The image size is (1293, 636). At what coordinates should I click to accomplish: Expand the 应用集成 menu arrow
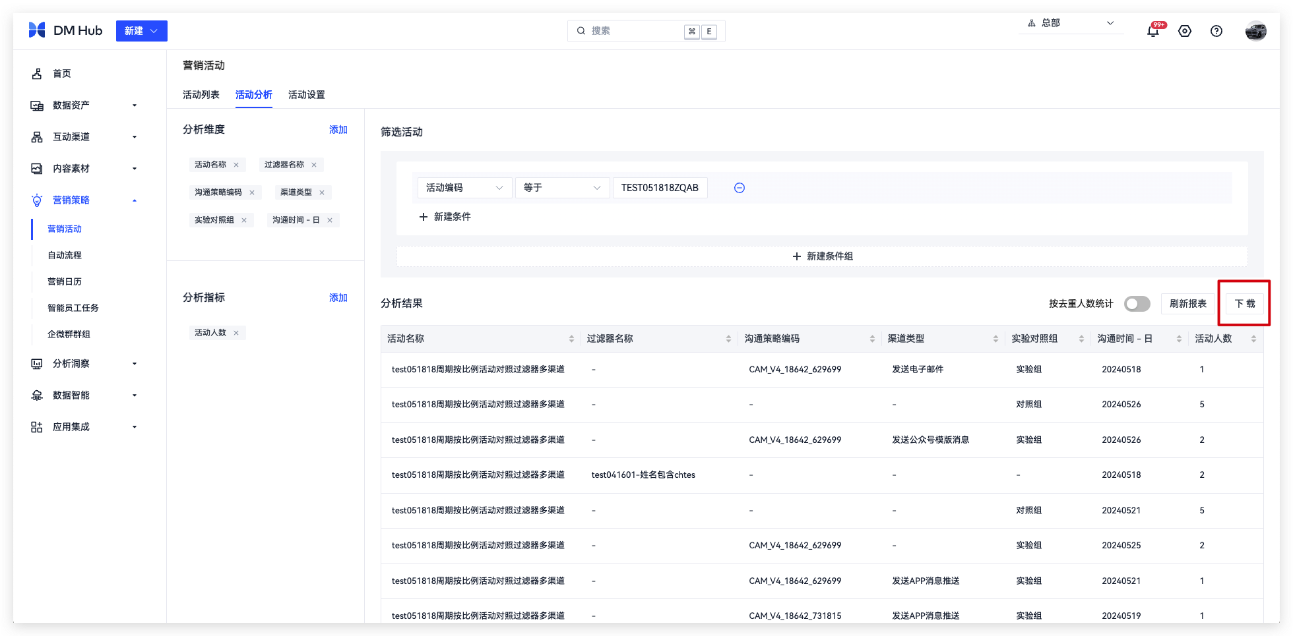pos(135,427)
